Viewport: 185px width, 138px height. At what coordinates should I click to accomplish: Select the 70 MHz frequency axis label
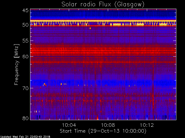tap(25, 88)
